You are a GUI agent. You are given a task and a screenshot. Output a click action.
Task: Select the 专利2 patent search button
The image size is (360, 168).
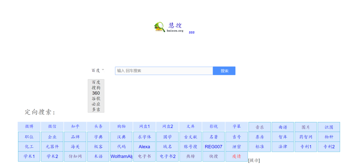click(x=329, y=147)
